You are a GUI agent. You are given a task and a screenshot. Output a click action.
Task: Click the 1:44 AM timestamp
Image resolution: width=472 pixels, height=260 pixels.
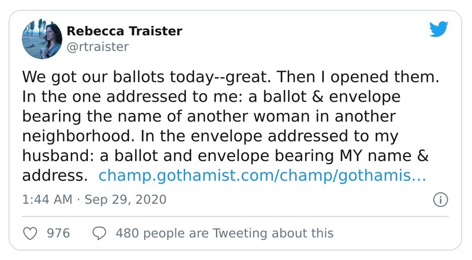[x=47, y=199]
